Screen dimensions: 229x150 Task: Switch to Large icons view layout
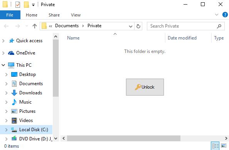click(224, 146)
